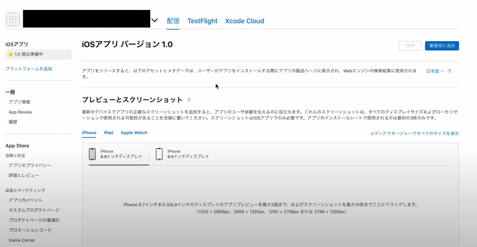477x247 pixels.
Task: Click the screenshot drop area instructions text
Action: 271,208
